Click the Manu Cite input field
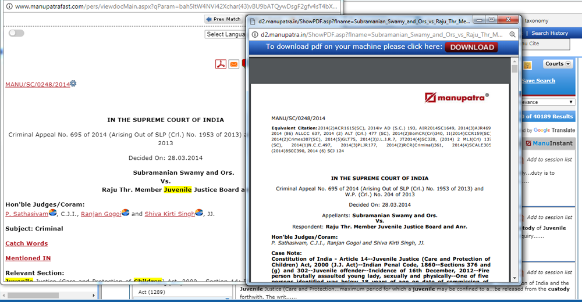The width and height of the screenshot is (582, 302). 546,44
